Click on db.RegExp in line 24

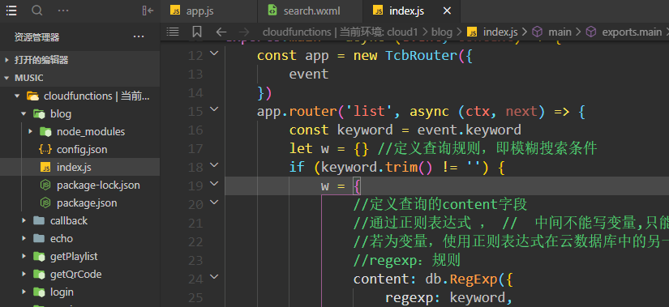461,279
